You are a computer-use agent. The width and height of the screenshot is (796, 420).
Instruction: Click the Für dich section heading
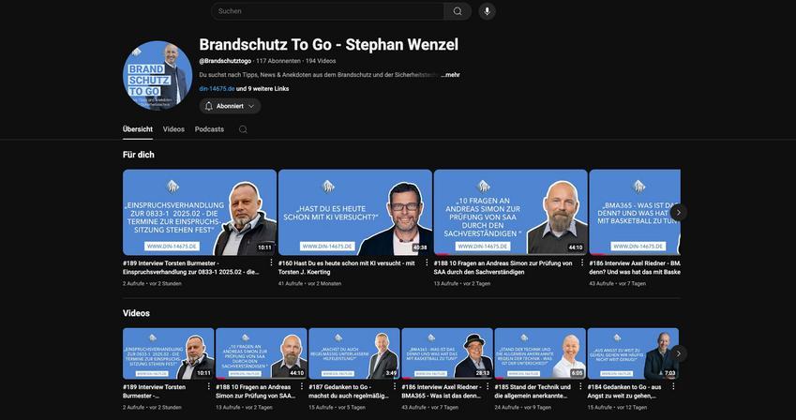tap(139, 155)
